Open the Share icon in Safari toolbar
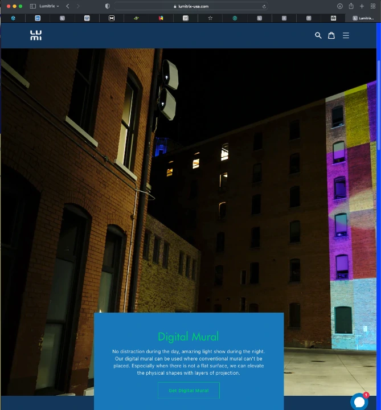 tap(351, 6)
